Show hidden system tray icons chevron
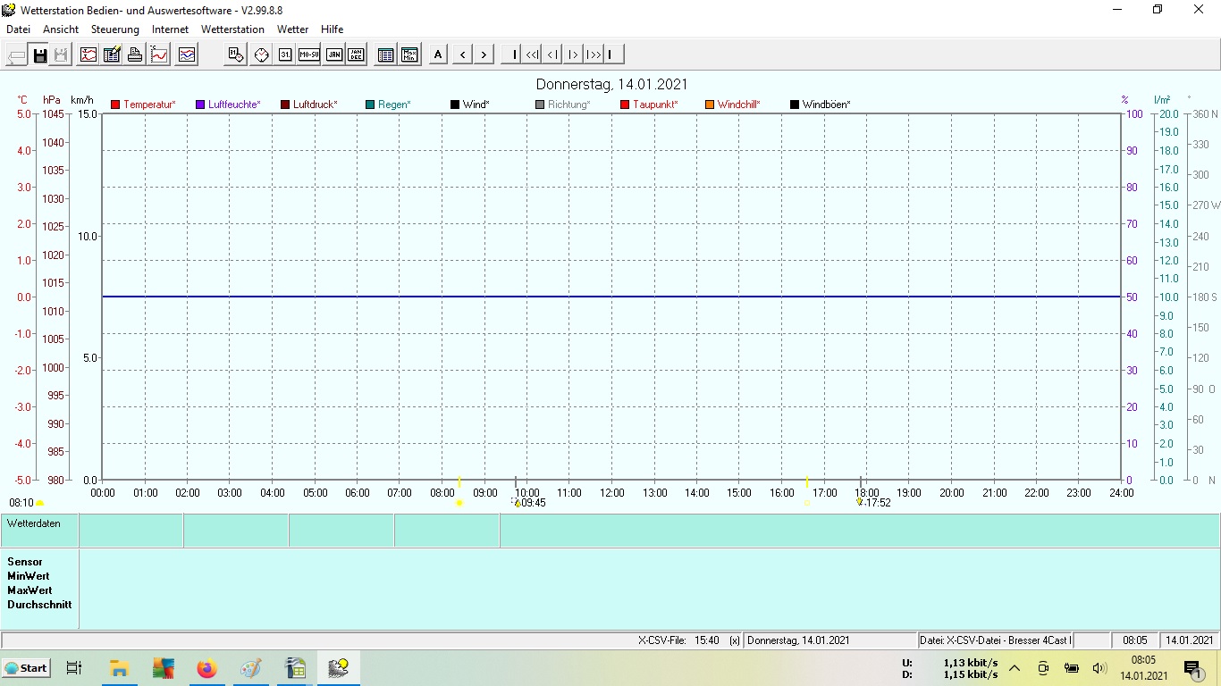 coord(1015,668)
